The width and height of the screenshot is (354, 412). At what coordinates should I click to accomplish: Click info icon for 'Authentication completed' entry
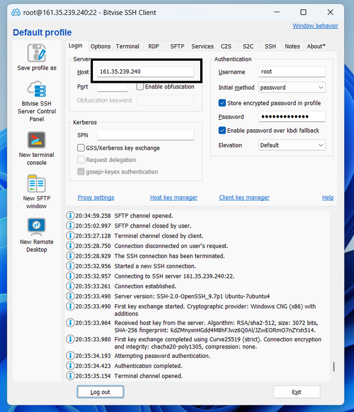click(70, 366)
